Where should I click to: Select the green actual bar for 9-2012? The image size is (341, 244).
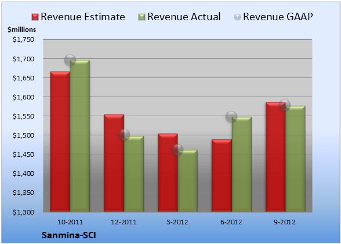coord(295,159)
